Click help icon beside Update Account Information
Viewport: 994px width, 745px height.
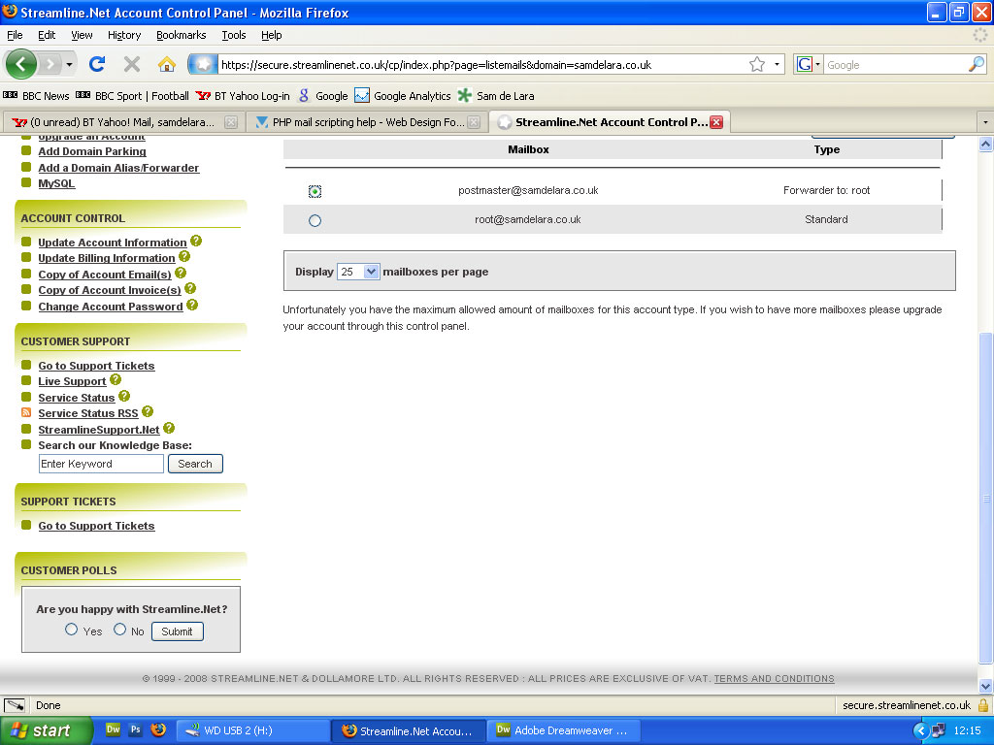(x=196, y=241)
